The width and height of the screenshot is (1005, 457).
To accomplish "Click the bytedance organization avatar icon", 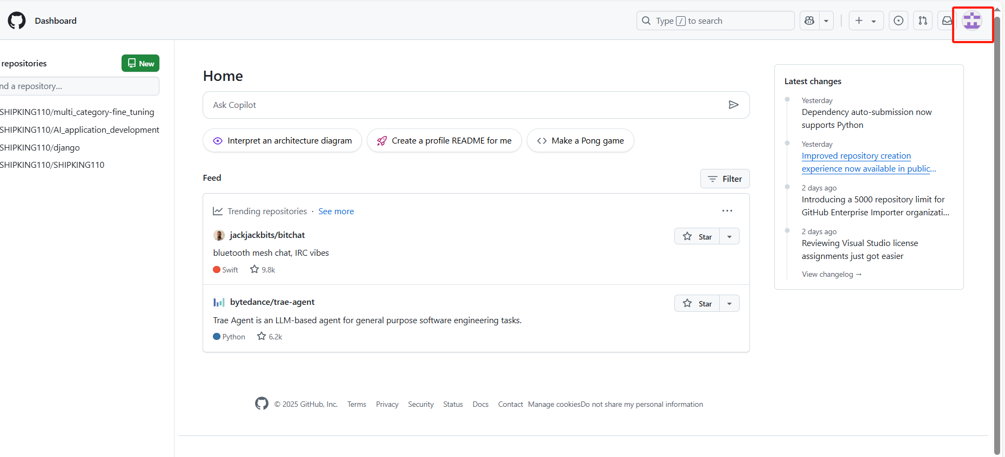I will coord(219,302).
